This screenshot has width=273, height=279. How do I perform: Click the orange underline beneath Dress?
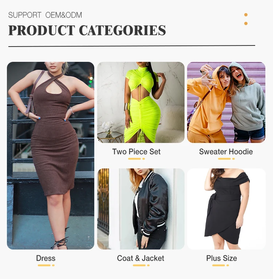[x=46, y=265]
